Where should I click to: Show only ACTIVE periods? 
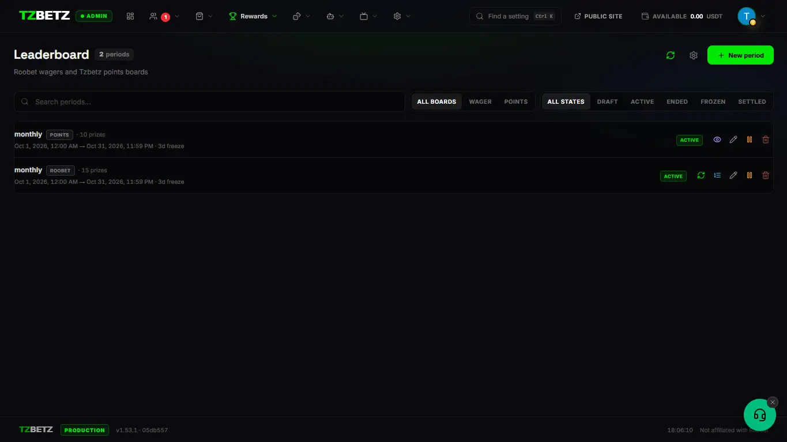click(642, 101)
